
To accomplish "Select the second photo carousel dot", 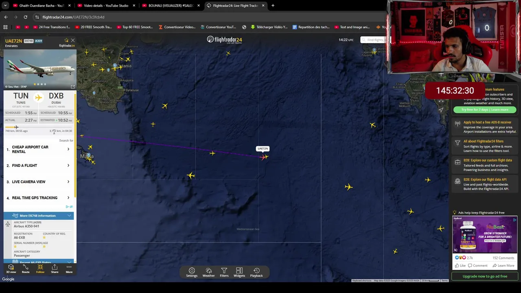I will point(38,84).
